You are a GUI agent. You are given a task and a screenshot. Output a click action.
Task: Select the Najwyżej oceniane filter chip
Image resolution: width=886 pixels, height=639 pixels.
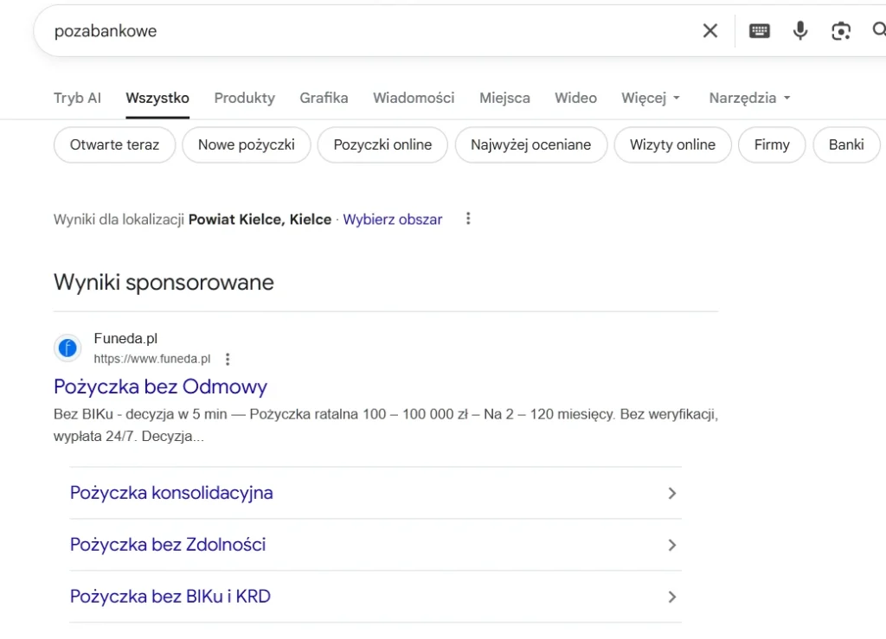pos(530,144)
